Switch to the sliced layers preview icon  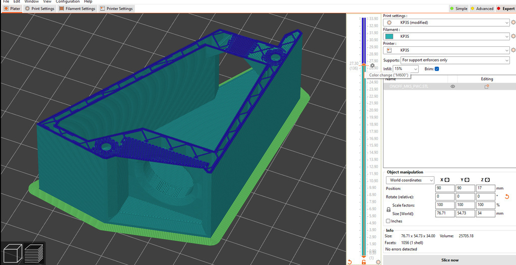coord(34,253)
